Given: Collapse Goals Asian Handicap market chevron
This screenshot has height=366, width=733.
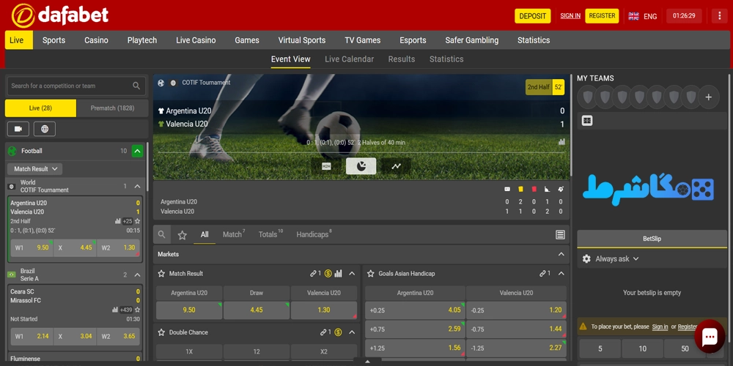Looking at the screenshot, I should tap(561, 274).
